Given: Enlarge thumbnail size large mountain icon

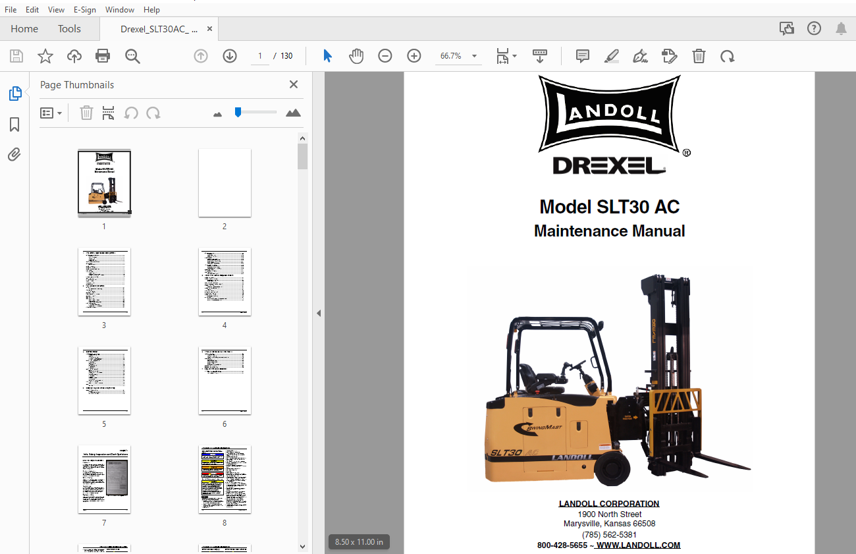Looking at the screenshot, I should [293, 113].
